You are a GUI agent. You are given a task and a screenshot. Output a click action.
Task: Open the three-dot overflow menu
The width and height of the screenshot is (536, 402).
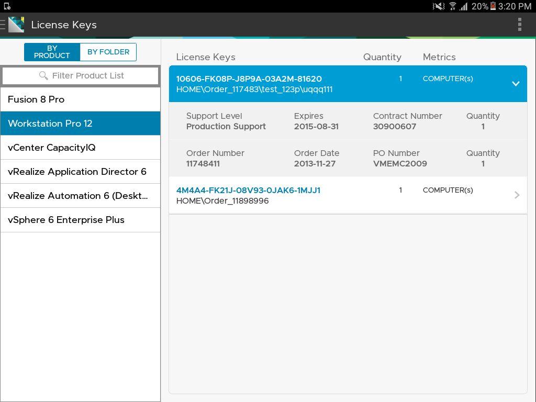[x=520, y=25]
